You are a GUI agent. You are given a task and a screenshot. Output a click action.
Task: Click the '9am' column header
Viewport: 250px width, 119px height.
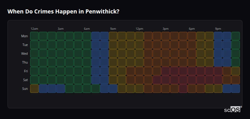pyautogui.click(x=113, y=29)
